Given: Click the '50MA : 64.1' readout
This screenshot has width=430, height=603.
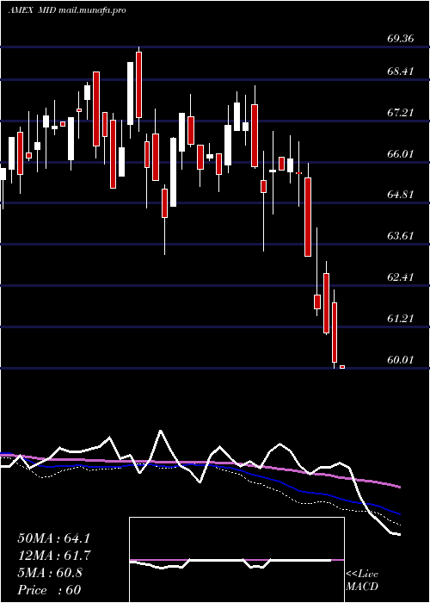Looking at the screenshot, I should tap(55, 538).
